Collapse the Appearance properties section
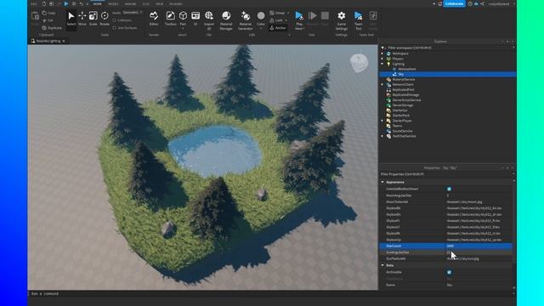 (x=382, y=182)
